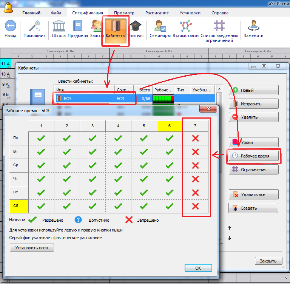Viewport: 290px width, 284px height.
Task: Select the БСЗ classroom row
Action: coord(94,99)
